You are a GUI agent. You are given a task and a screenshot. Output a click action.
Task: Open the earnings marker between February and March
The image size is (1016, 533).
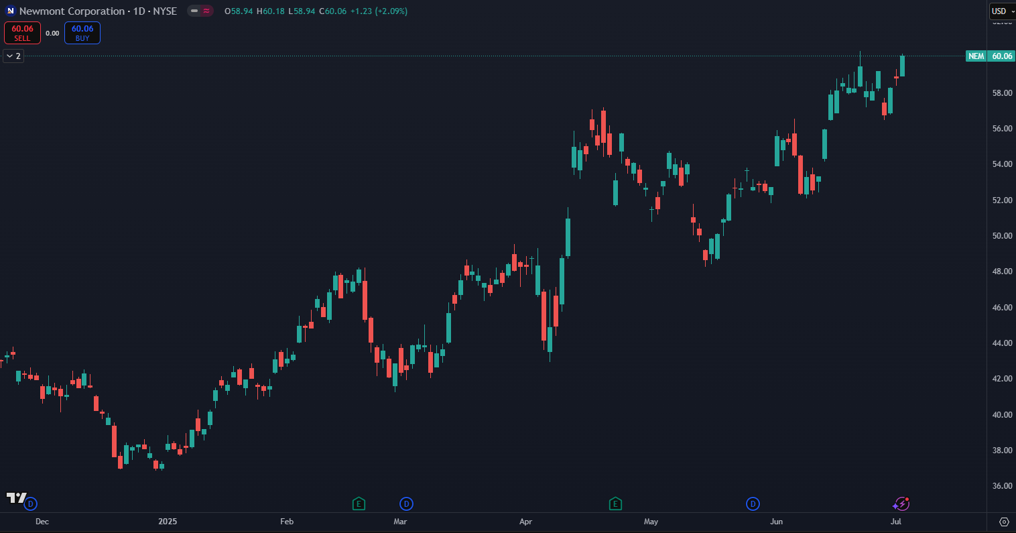coord(359,504)
